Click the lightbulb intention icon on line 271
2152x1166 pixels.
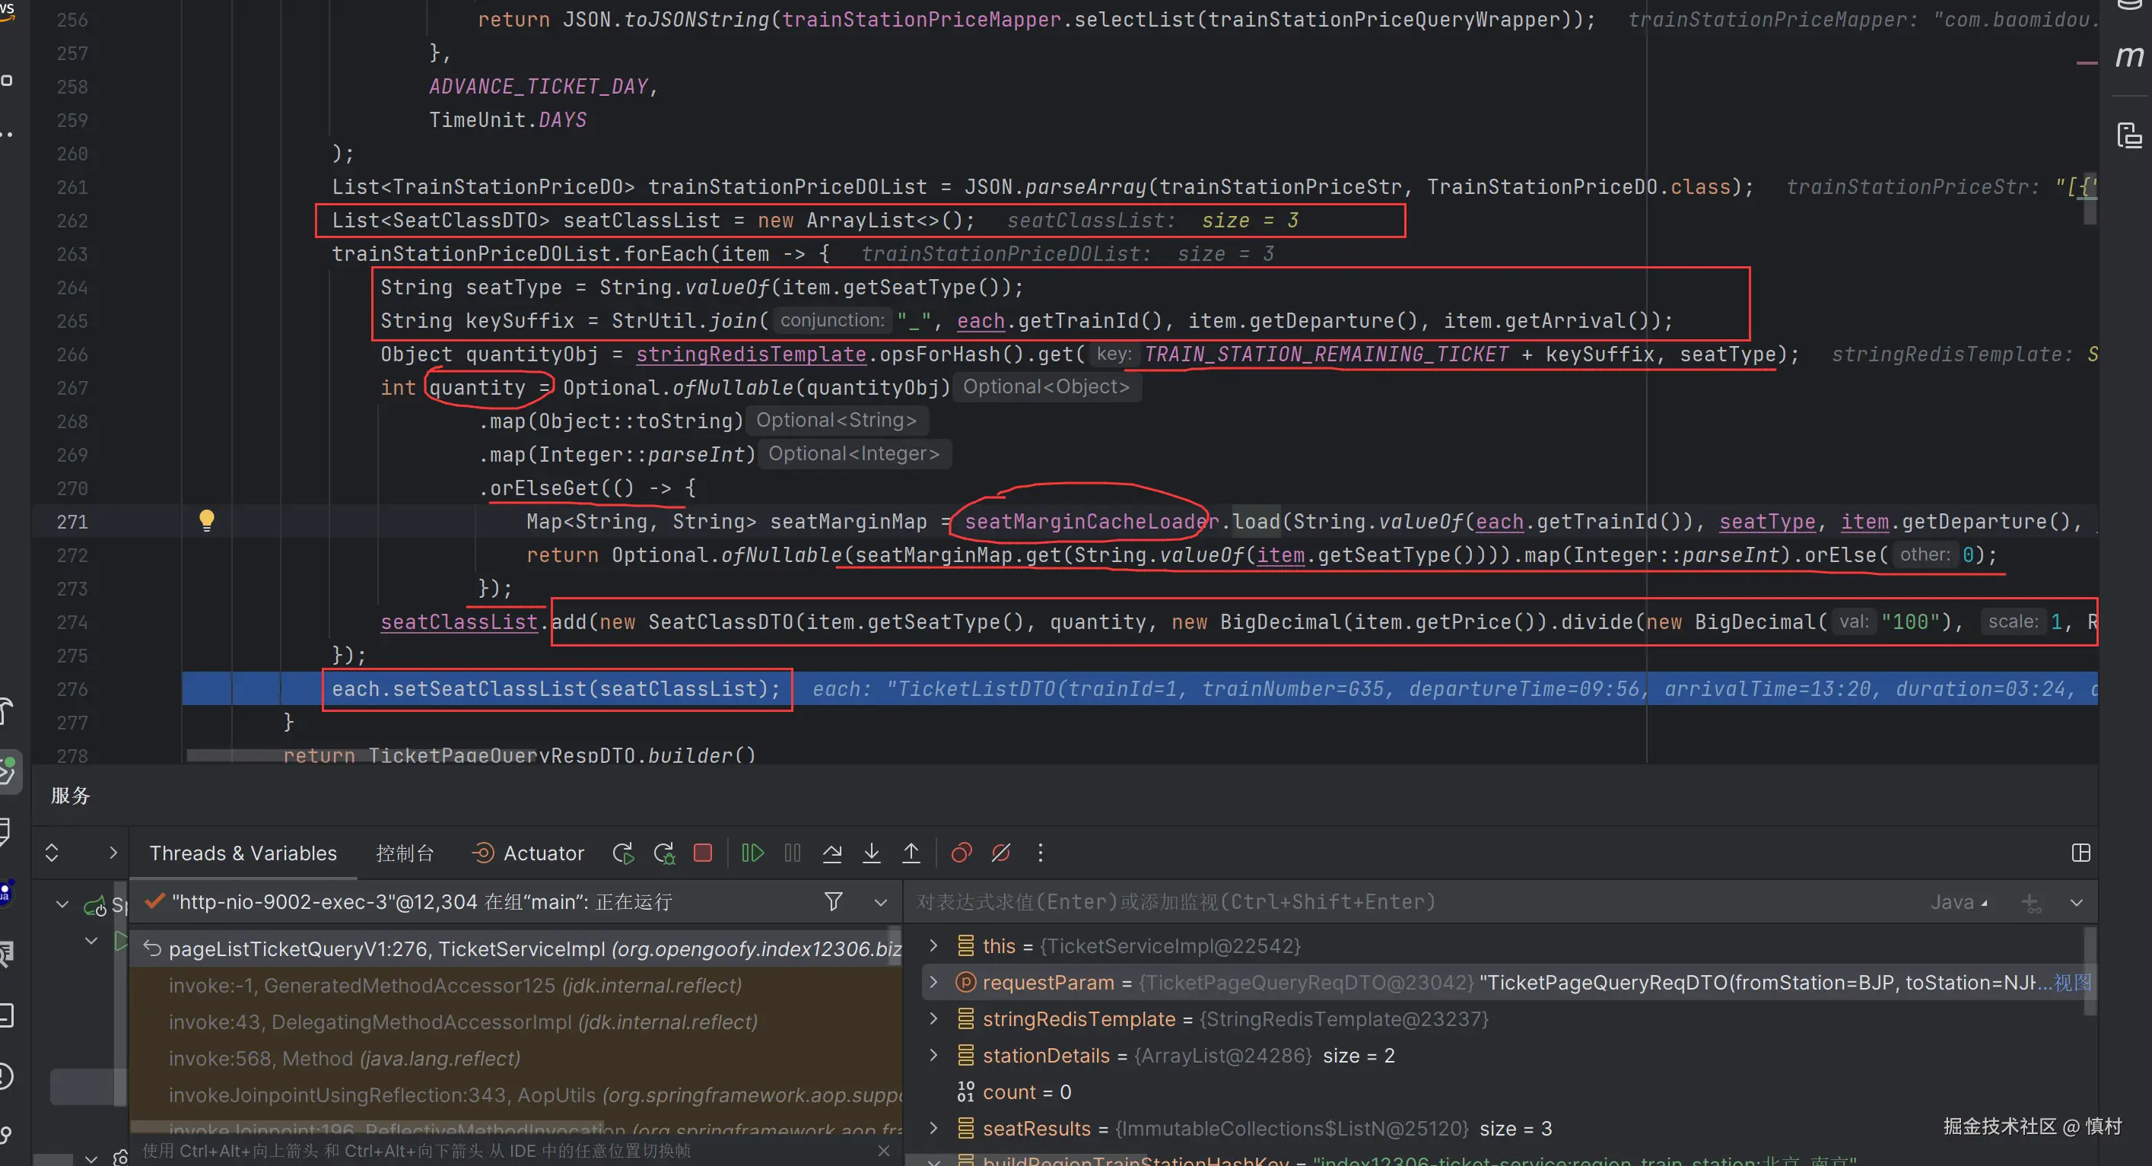(206, 520)
